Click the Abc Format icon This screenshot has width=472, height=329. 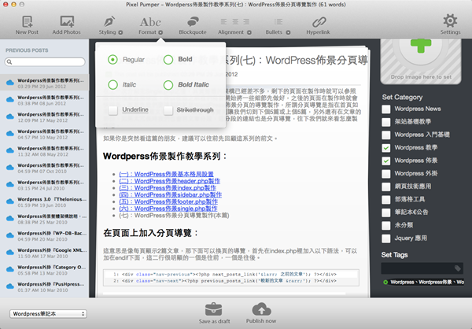pos(150,22)
